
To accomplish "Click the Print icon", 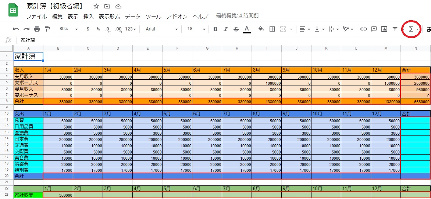I will 37,29.
